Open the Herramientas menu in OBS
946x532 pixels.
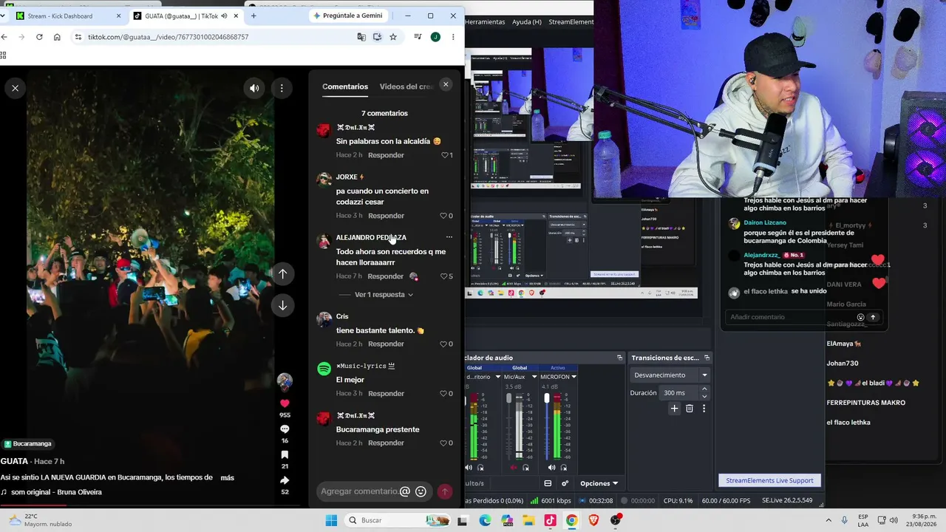point(486,22)
